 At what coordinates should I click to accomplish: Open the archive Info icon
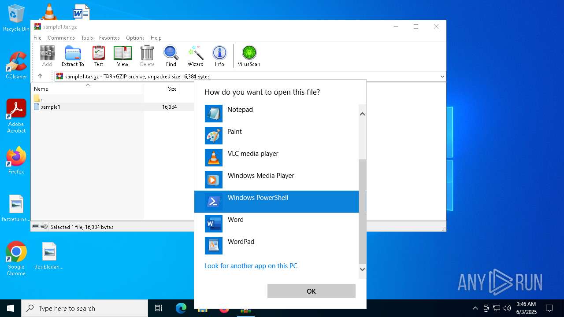click(219, 56)
